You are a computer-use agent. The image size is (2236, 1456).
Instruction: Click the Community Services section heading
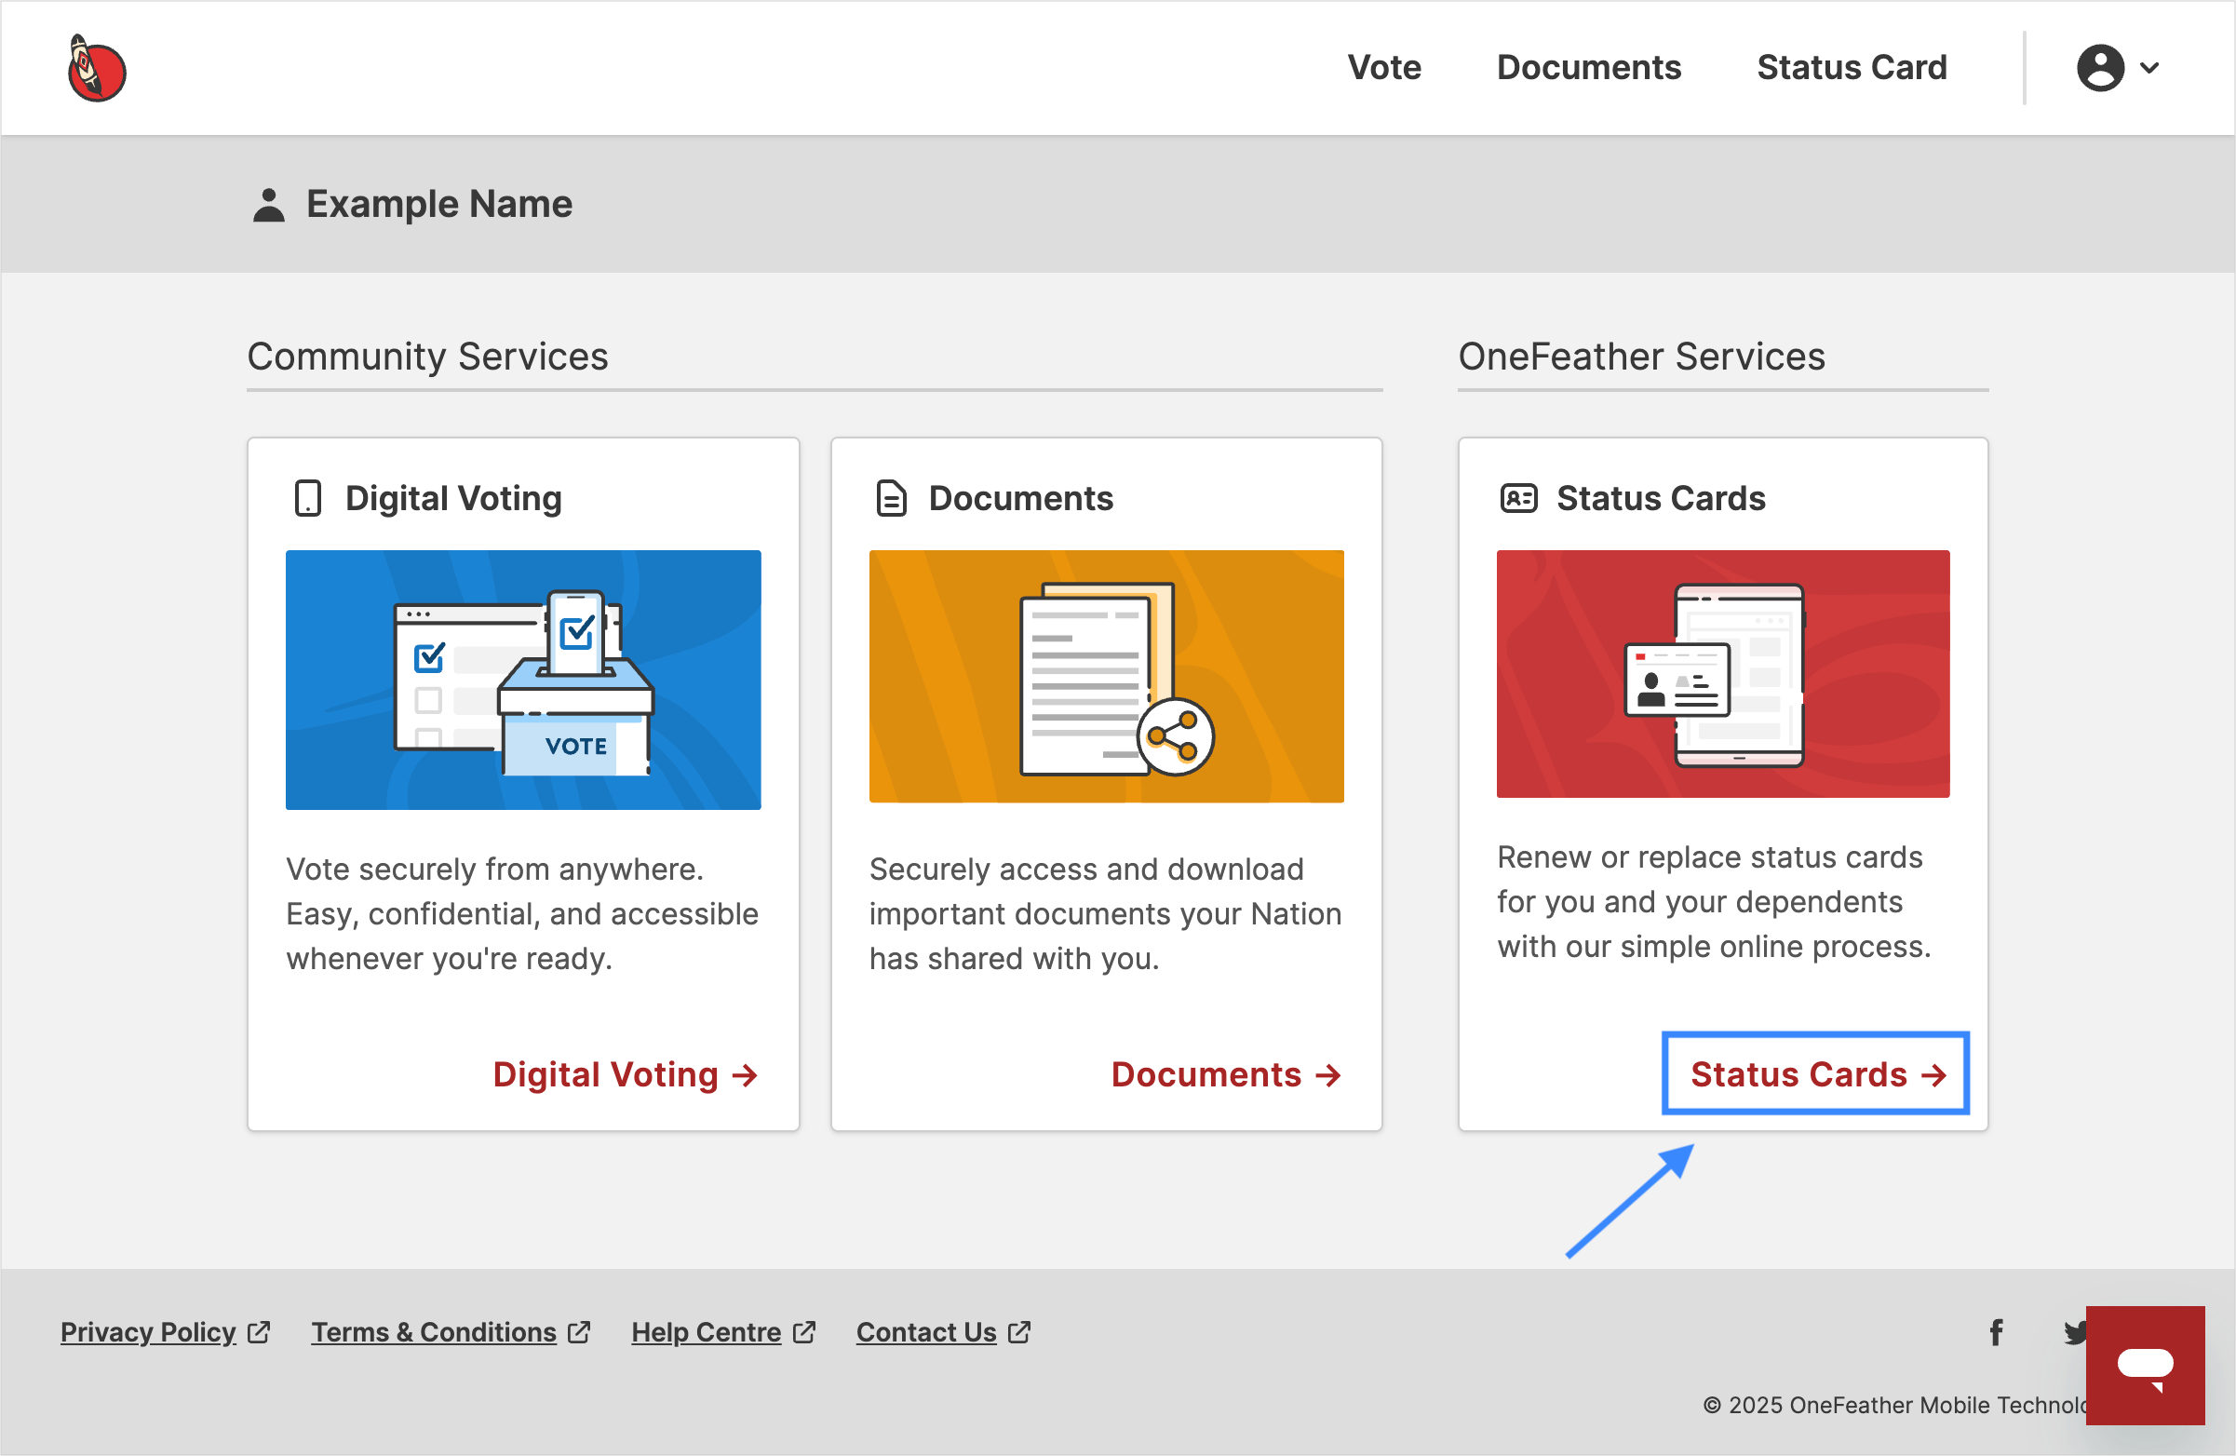427,357
